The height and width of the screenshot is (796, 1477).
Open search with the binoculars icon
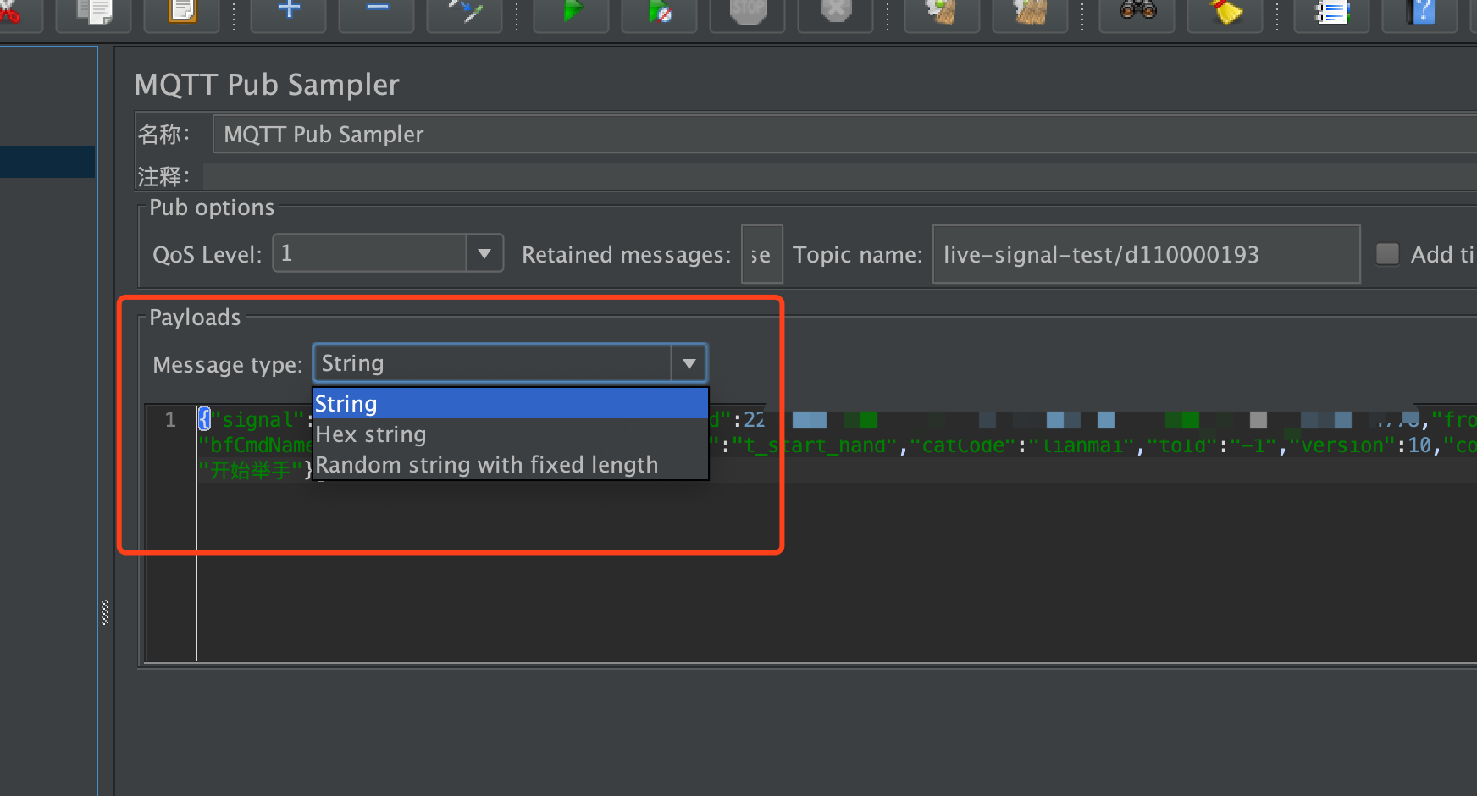(1137, 12)
